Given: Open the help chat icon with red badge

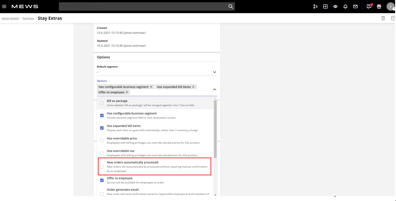Looking at the screenshot, I should coord(369,6).
